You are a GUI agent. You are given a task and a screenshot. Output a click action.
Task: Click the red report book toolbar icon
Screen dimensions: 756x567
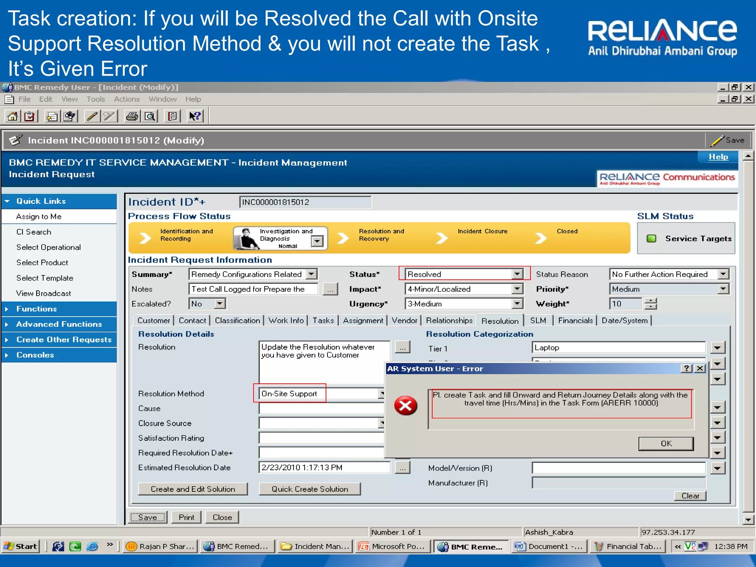point(172,116)
